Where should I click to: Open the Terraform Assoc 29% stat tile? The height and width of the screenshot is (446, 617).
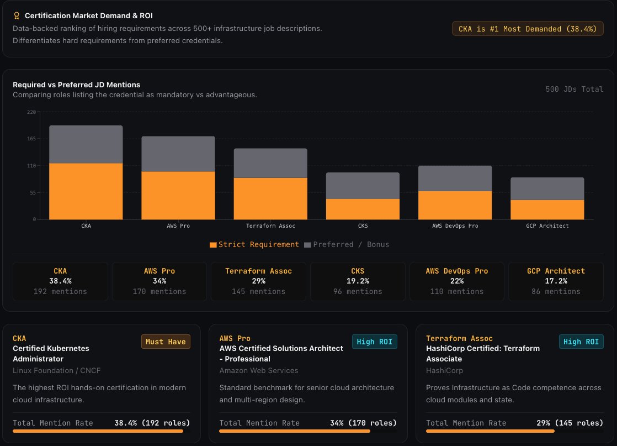(258, 281)
